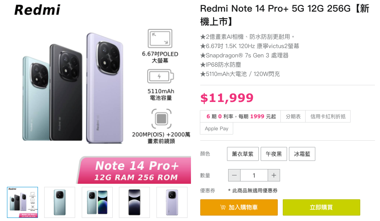Select the 薰衣草紫 color option
380x221 pixels.
pos(242,154)
